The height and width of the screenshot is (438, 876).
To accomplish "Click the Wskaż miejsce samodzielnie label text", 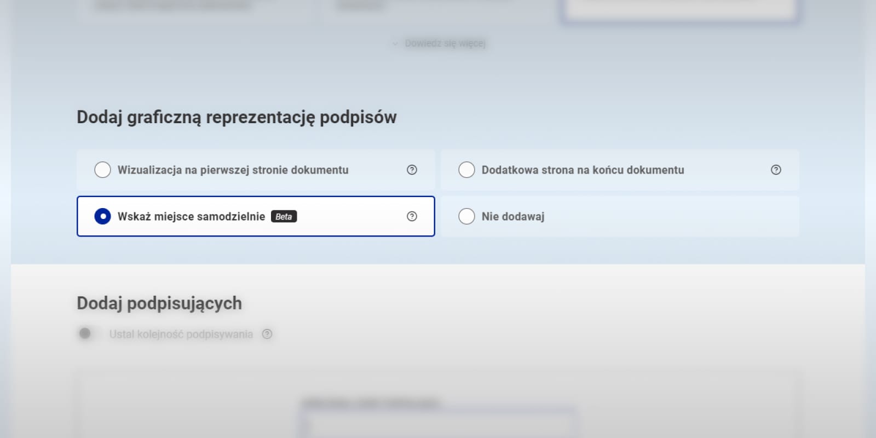I will coord(191,216).
